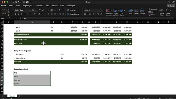Image resolution: width=176 pixels, height=99 pixels.
Task: Apply comma style format
Action: pos(93,14)
